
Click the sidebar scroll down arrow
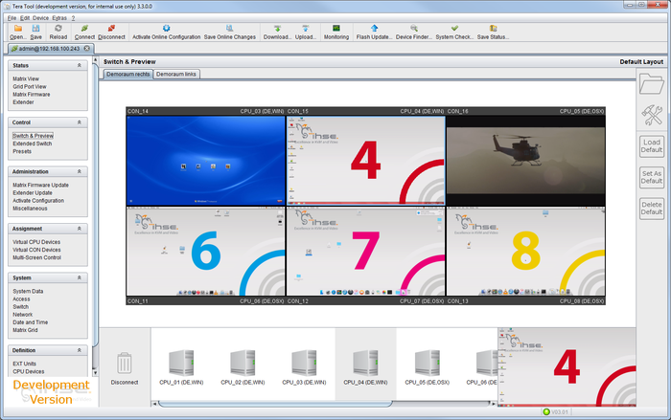(x=95, y=373)
